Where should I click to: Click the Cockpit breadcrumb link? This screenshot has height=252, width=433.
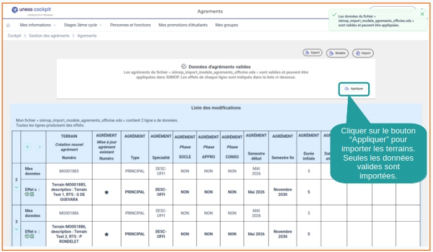(x=14, y=36)
